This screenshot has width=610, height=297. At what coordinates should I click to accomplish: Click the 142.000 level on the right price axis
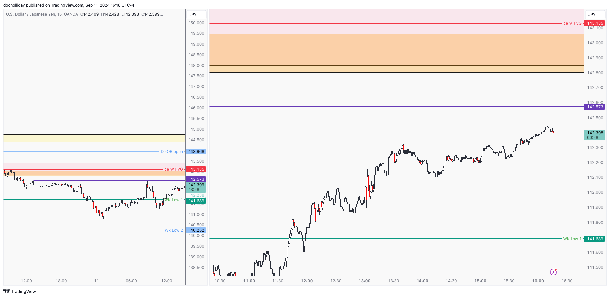595,192
